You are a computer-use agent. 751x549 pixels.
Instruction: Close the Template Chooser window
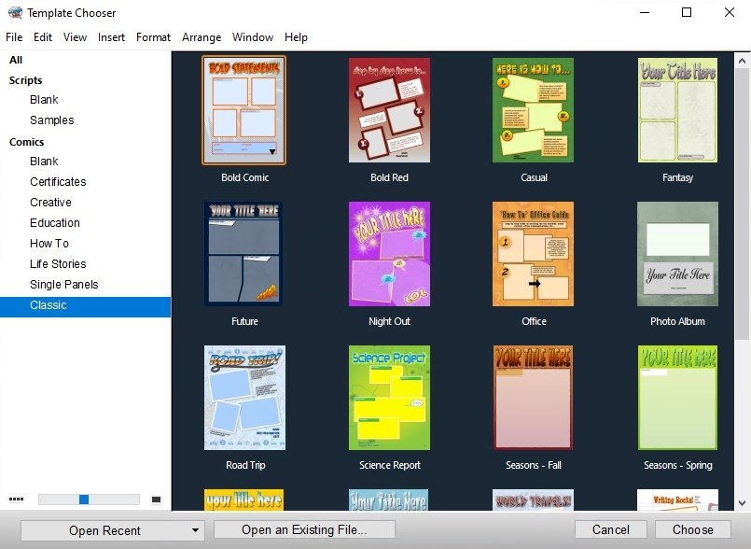point(730,12)
